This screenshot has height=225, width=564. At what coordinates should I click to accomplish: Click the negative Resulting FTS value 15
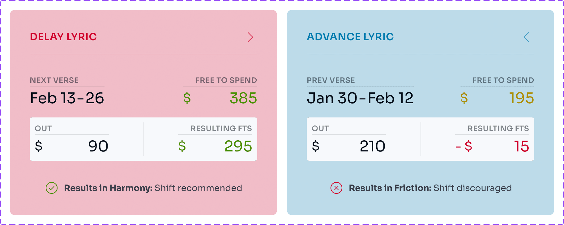coord(521,146)
